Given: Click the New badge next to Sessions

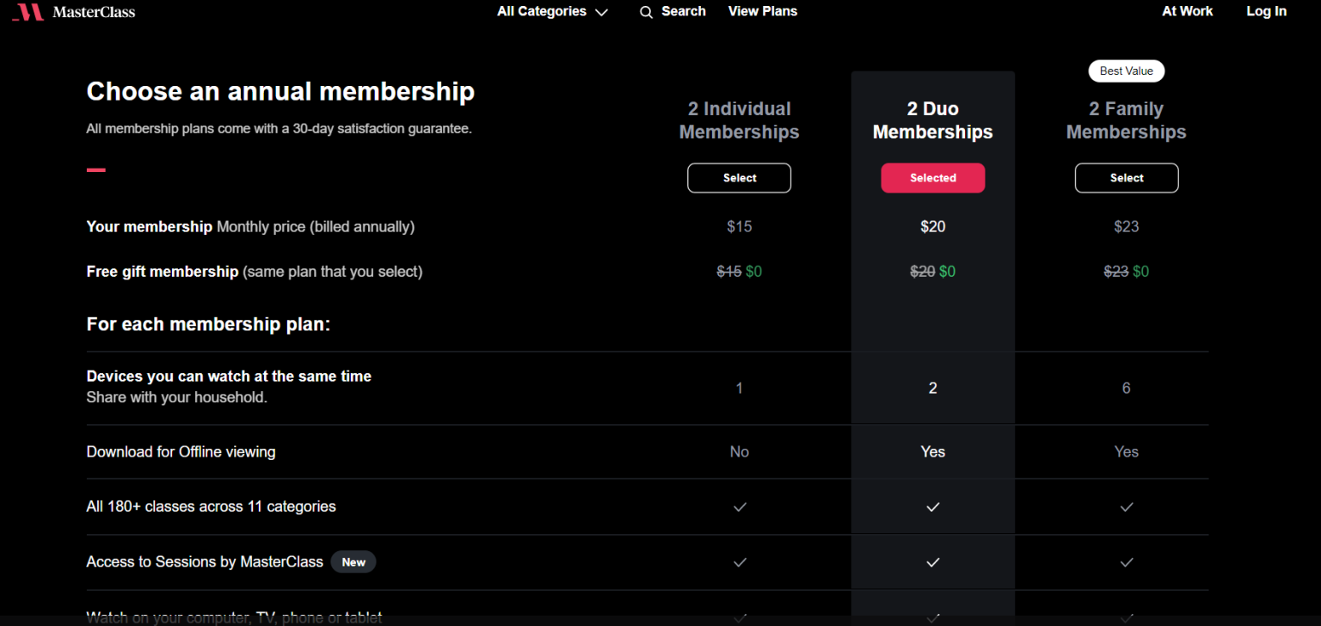Looking at the screenshot, I should tap(353, 562).
